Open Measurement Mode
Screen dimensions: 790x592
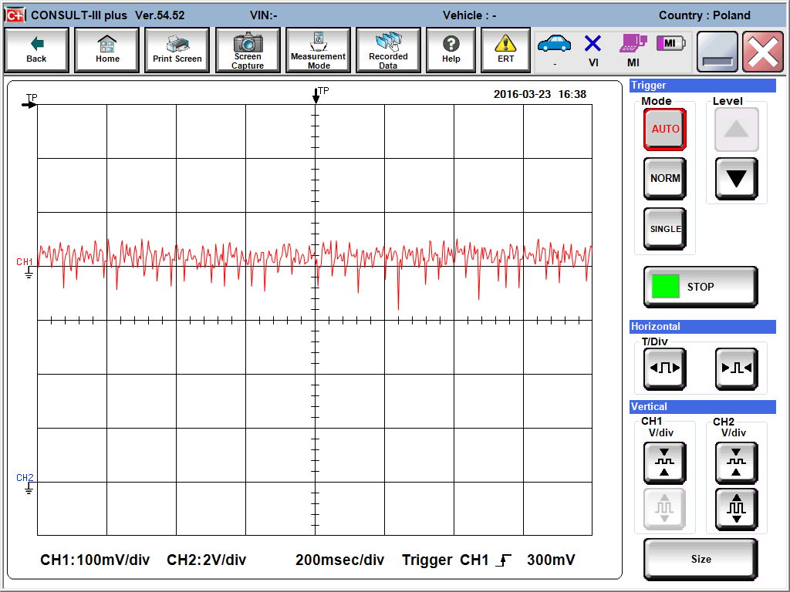318,51
